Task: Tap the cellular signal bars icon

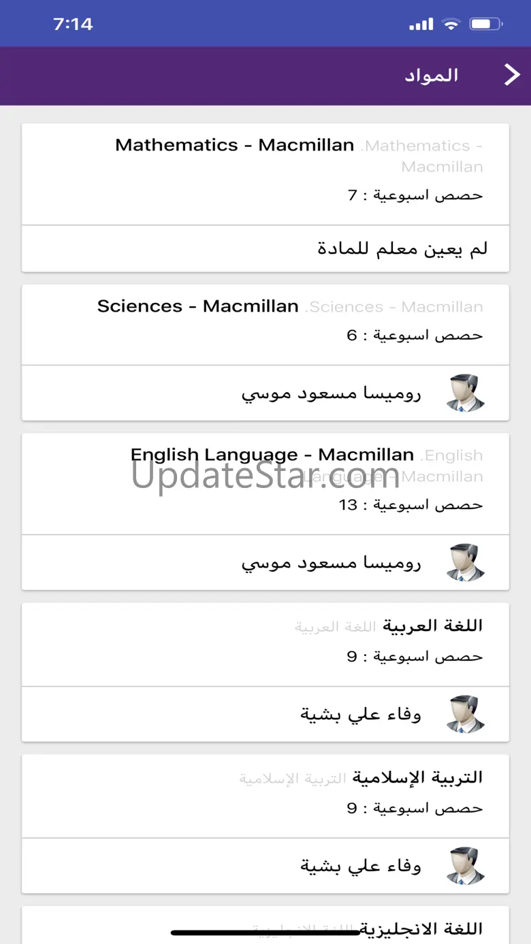Action: 421,25
